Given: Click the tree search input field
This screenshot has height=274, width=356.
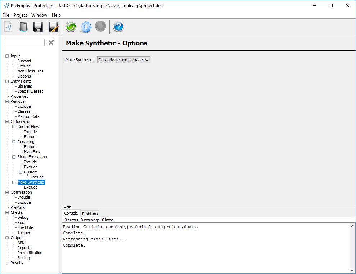Looking at the screenshot, I should click(24, 43).
